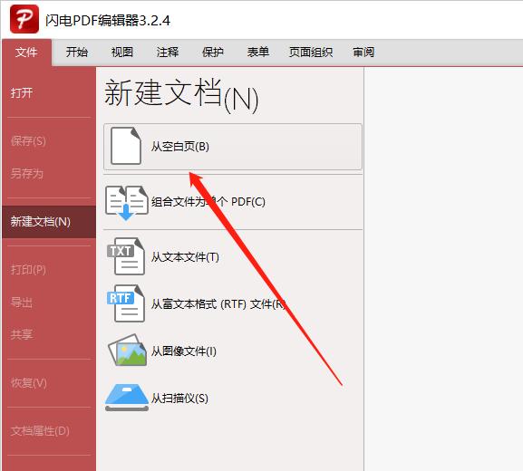Click the TXT file icon

coord(126,256)
